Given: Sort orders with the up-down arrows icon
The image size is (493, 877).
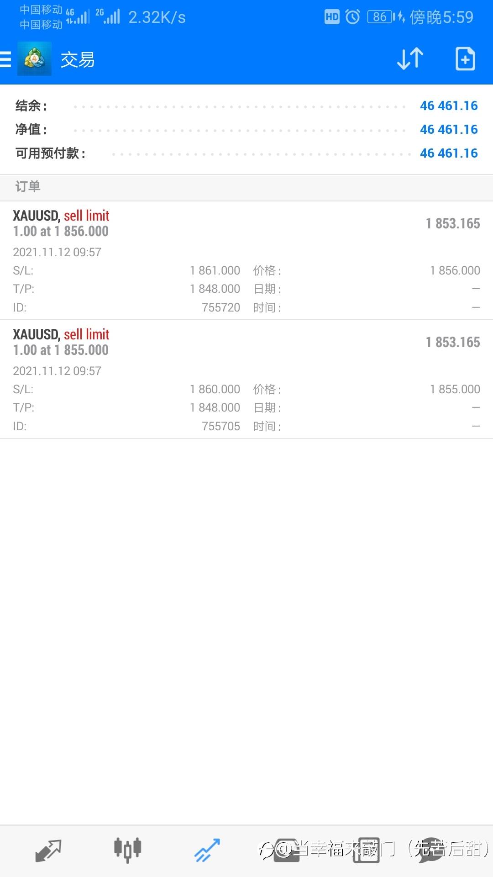Looking at the screenshot, I should (x=410, y=59).
